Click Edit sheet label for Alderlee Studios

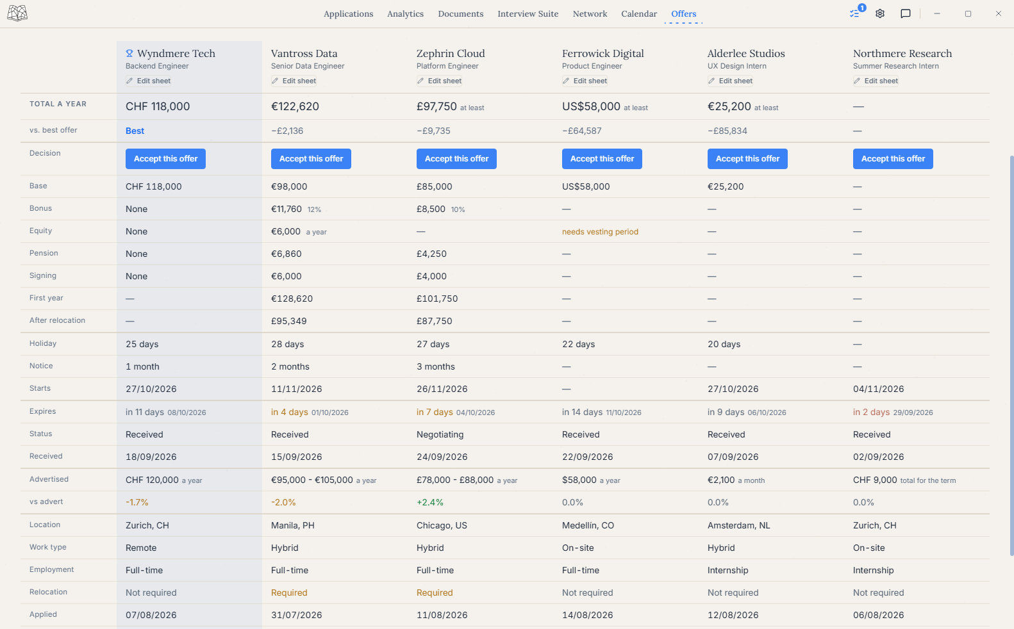(736, 81)
